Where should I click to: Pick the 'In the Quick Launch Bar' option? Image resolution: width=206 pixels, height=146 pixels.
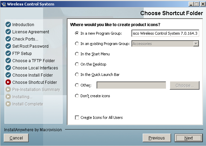[77, 75]
